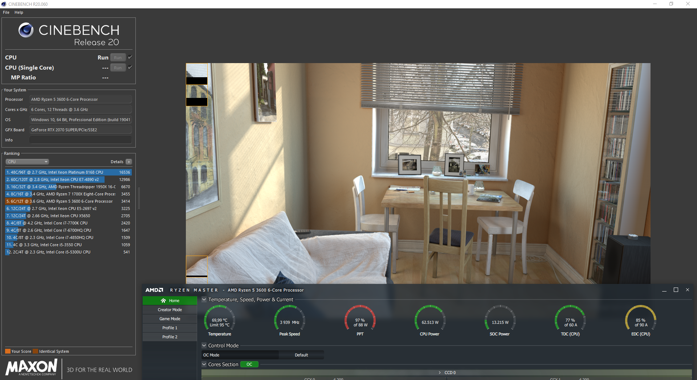Image resolution: width=697 pixels, height=380 pixels.
Task: Click the OS field showing Windows 10
Action: 81,120
